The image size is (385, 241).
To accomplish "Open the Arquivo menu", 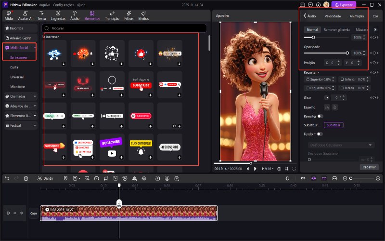I will coord(44,4).
